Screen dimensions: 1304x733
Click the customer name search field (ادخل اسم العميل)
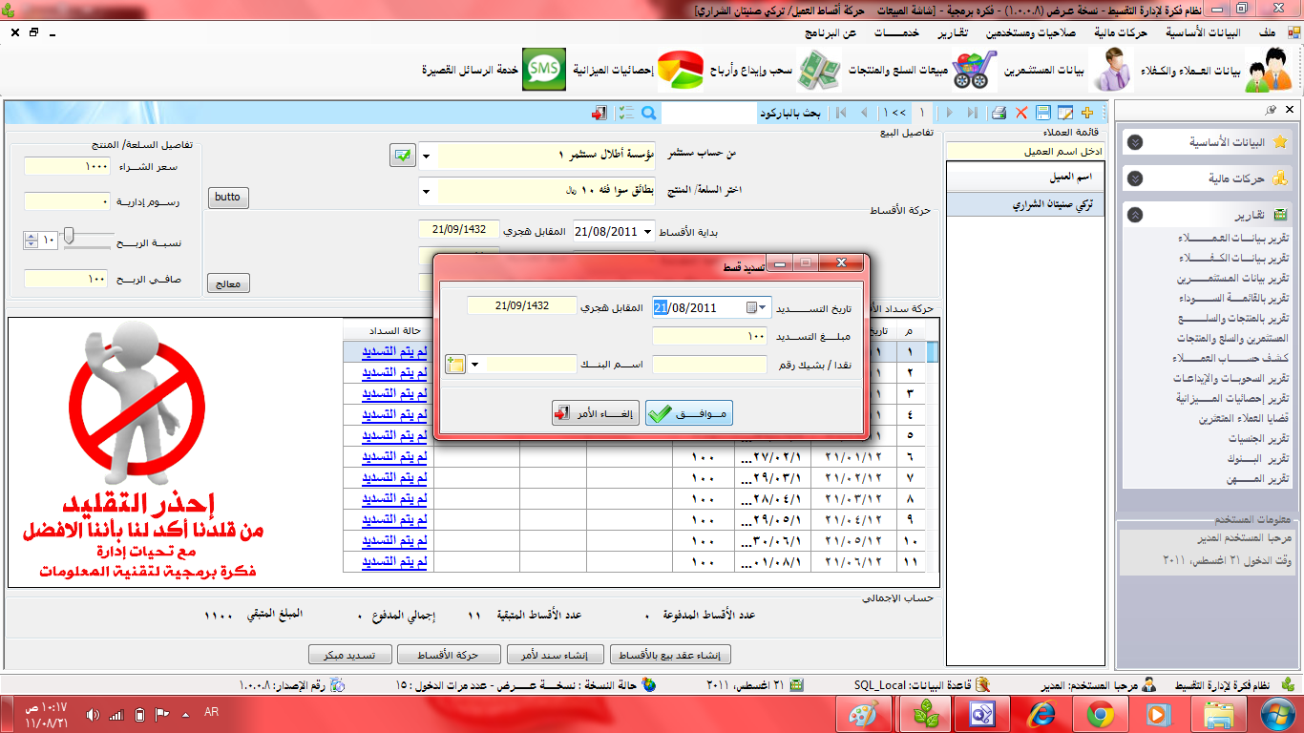click(x=1025, y=151)
